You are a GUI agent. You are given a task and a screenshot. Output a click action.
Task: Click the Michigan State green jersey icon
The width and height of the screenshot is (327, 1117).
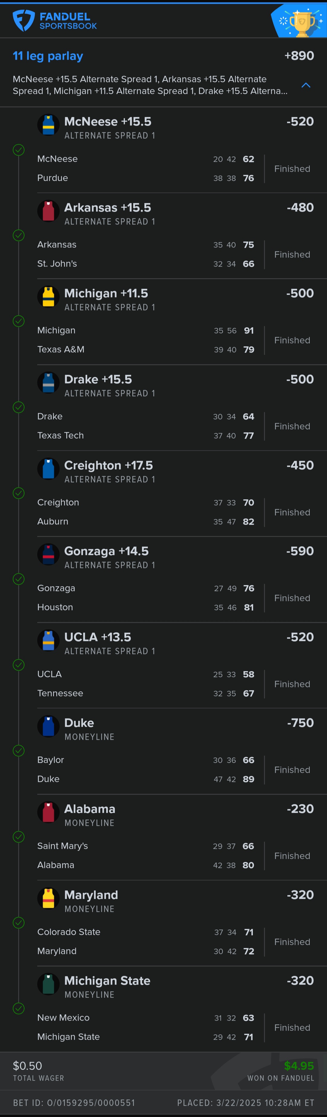pos(48,984)
